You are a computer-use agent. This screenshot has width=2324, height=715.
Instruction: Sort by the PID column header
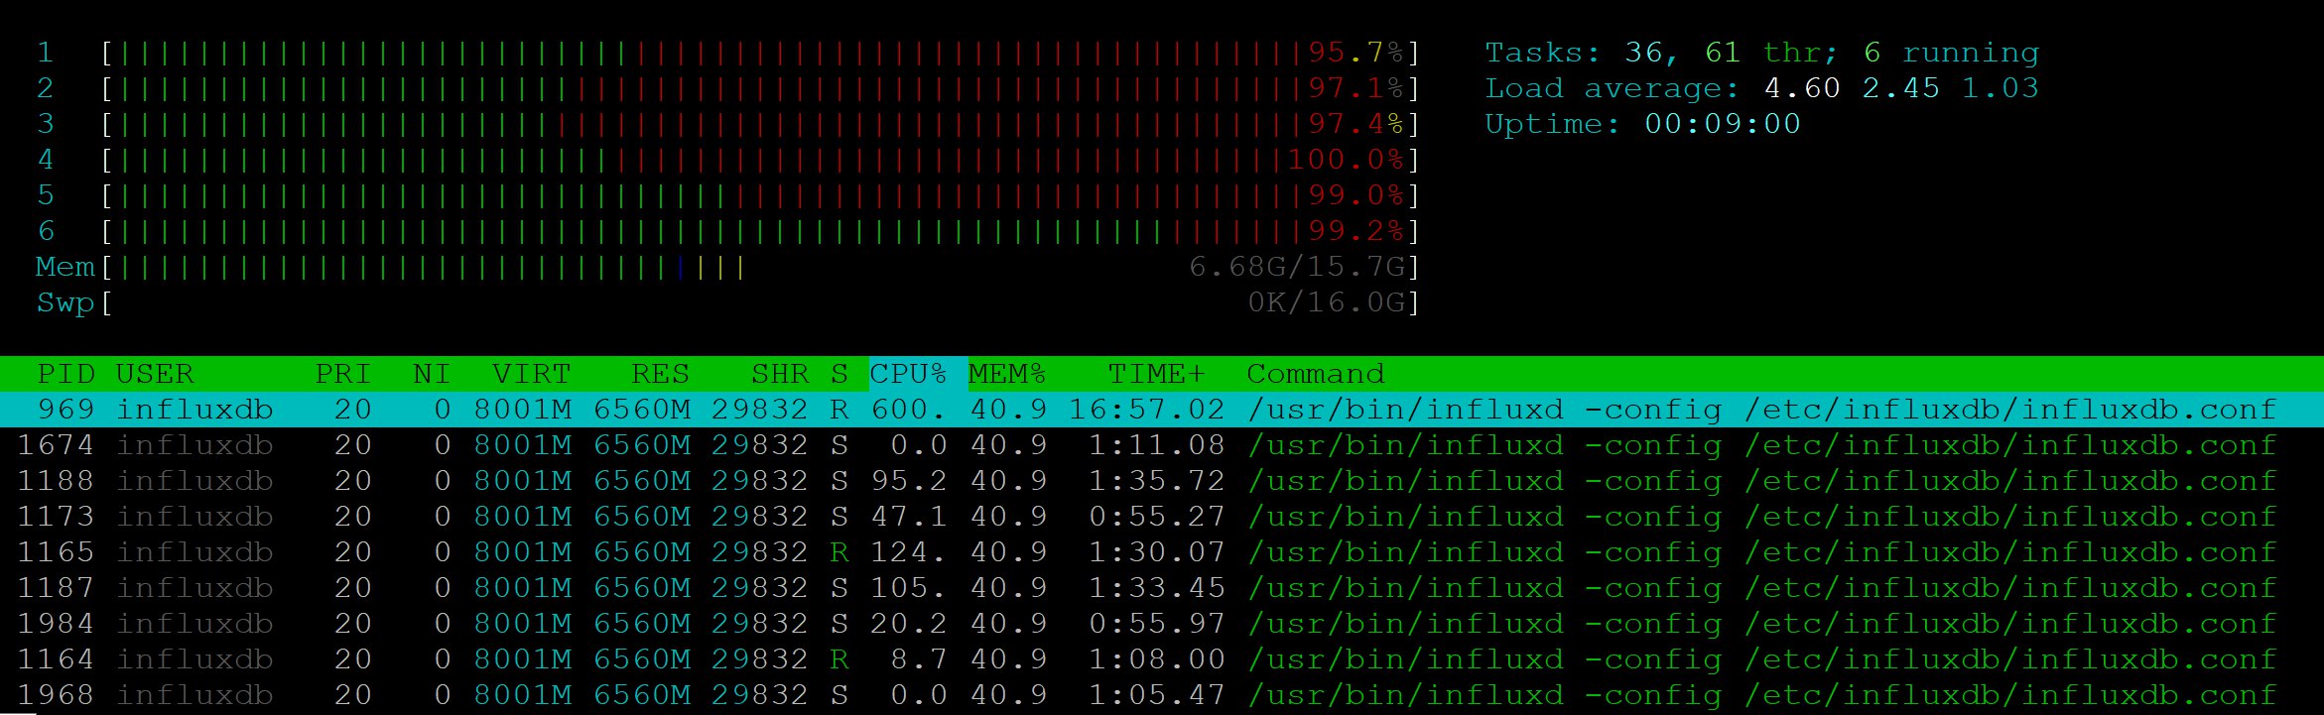[65, 374]
